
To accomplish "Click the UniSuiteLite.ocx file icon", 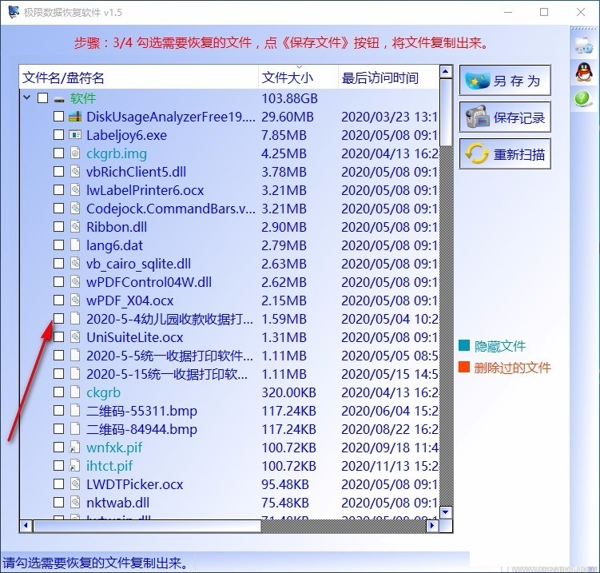I will coord(75,336).
